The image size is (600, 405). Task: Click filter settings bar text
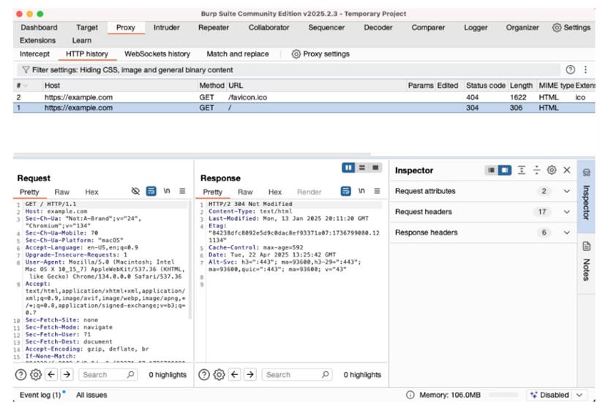(132, 70)
